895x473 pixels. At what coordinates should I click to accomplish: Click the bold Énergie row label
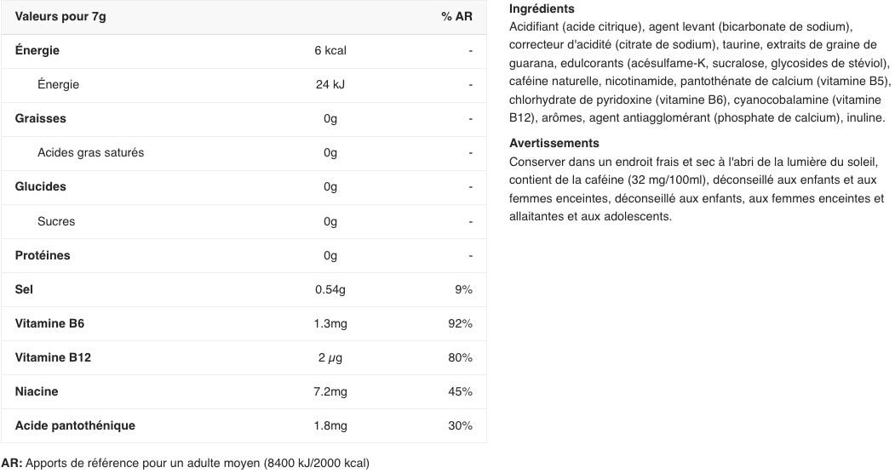(37, 50)
